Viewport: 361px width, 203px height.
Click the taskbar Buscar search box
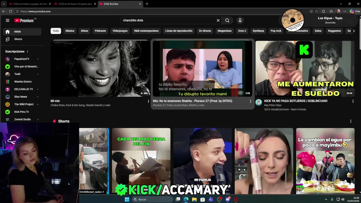(152, 199)
